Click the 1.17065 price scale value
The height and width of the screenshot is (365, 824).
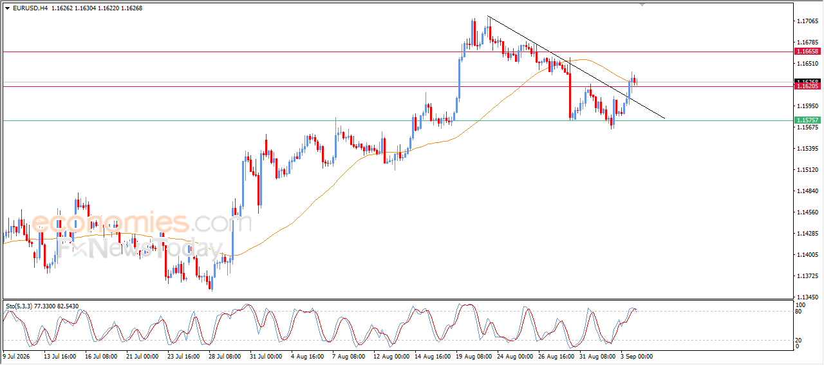pyautogui.click(x=807, y=21)
